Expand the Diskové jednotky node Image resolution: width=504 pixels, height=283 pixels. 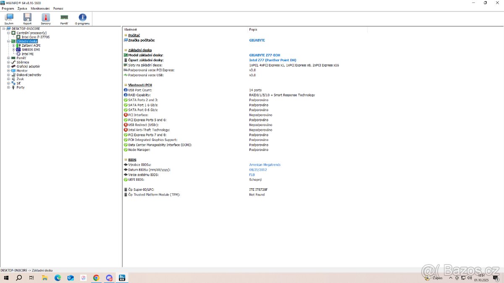[9, 75]
